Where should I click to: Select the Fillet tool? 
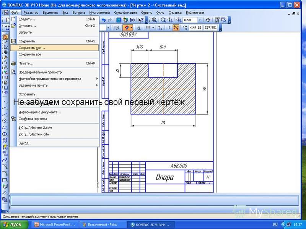tap(5, 173)
